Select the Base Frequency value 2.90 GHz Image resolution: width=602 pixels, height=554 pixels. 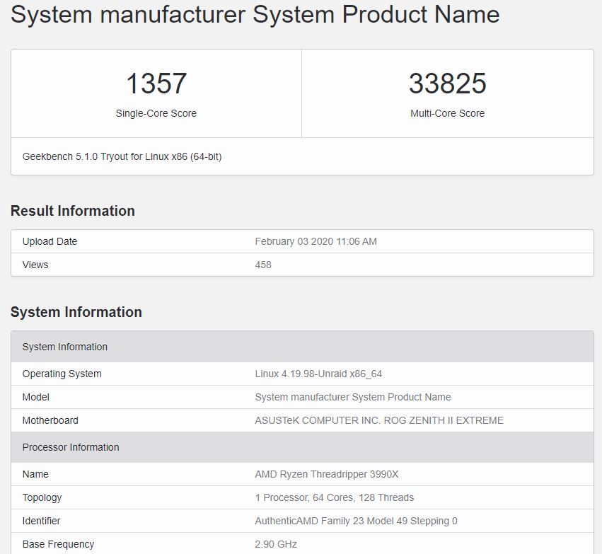[276, 544]
